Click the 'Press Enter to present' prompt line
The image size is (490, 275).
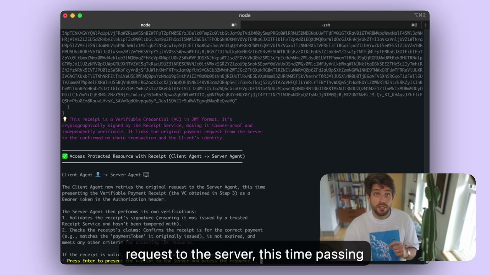pos(160,261)
